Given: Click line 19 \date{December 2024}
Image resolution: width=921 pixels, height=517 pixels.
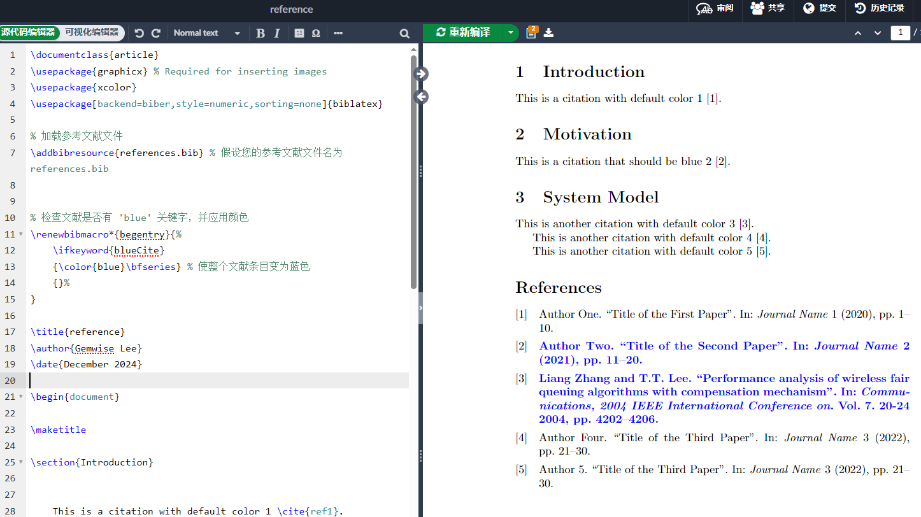Looking at the screenshot, I should (x=86, y=364).
